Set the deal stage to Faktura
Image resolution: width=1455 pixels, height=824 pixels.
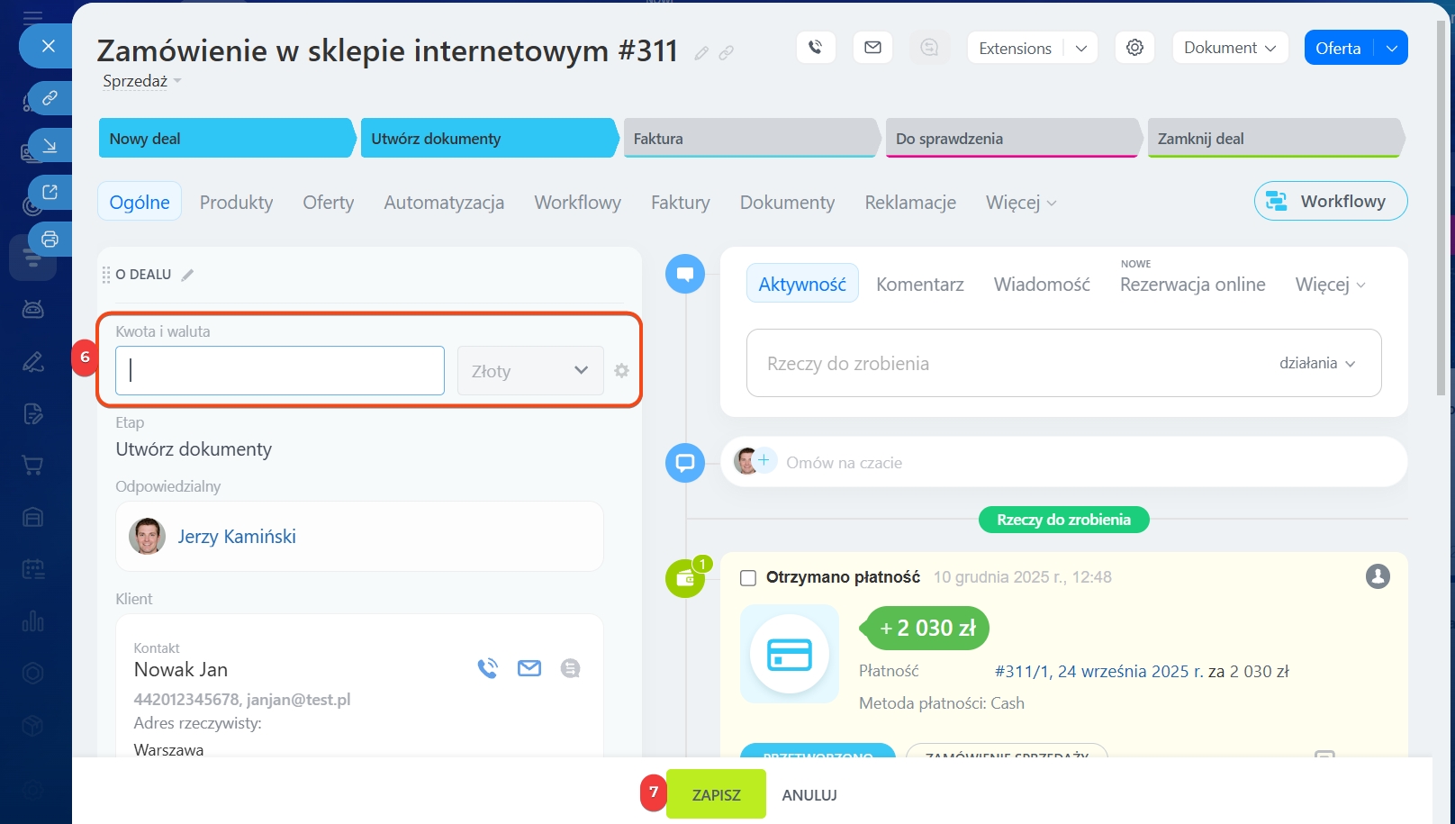point(749,139)
